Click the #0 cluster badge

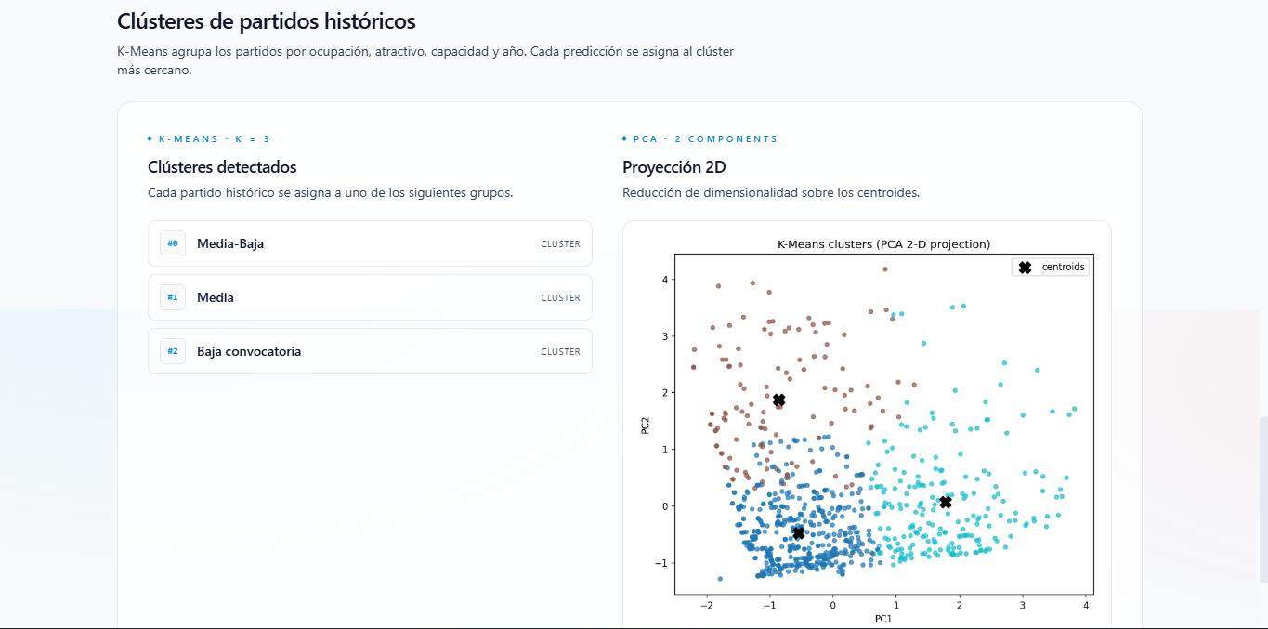click(173, 243)
